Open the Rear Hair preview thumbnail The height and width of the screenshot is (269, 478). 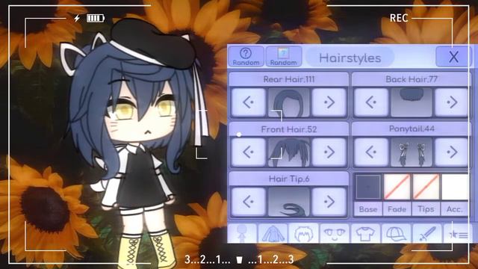pyautogui.click(x=289, y=102)
